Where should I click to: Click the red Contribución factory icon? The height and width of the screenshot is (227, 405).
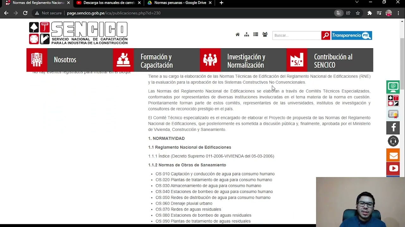[297, 60]
